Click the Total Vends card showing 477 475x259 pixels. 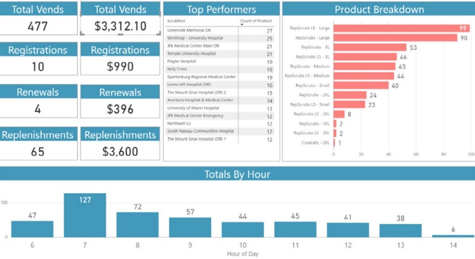click(x=38, y=26)
